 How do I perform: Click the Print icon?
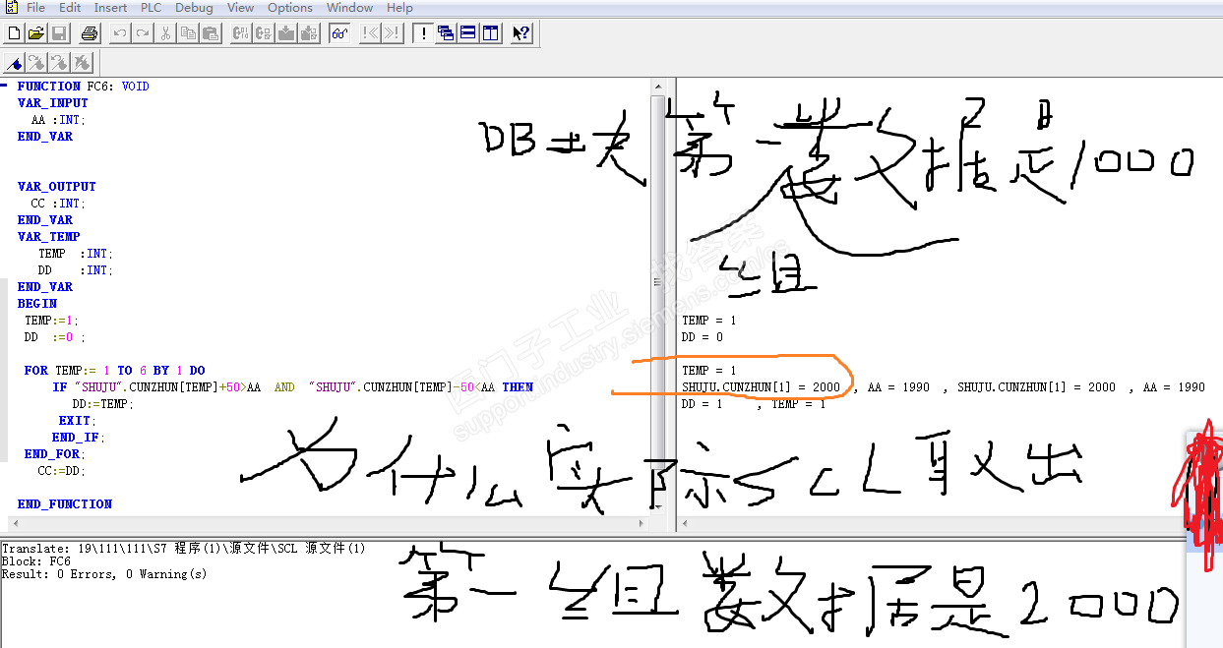(x=90, y=33)
